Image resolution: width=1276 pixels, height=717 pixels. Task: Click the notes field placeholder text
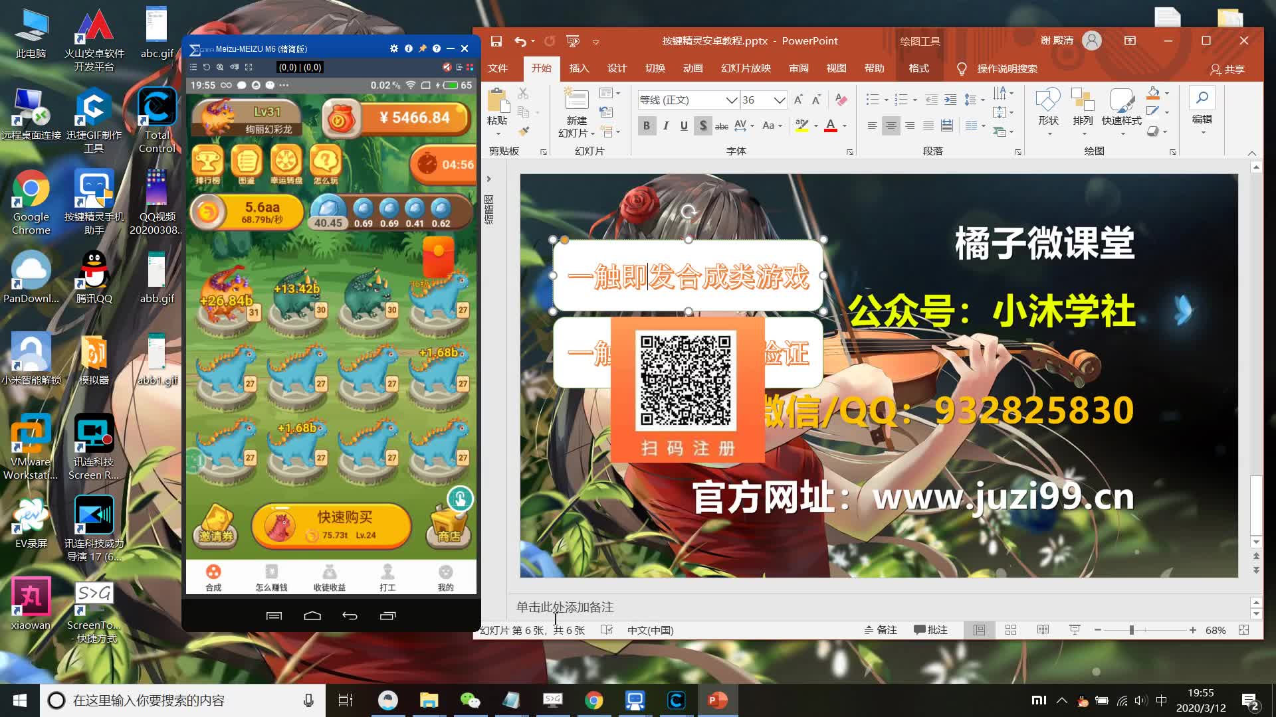(x=565, y=607)
